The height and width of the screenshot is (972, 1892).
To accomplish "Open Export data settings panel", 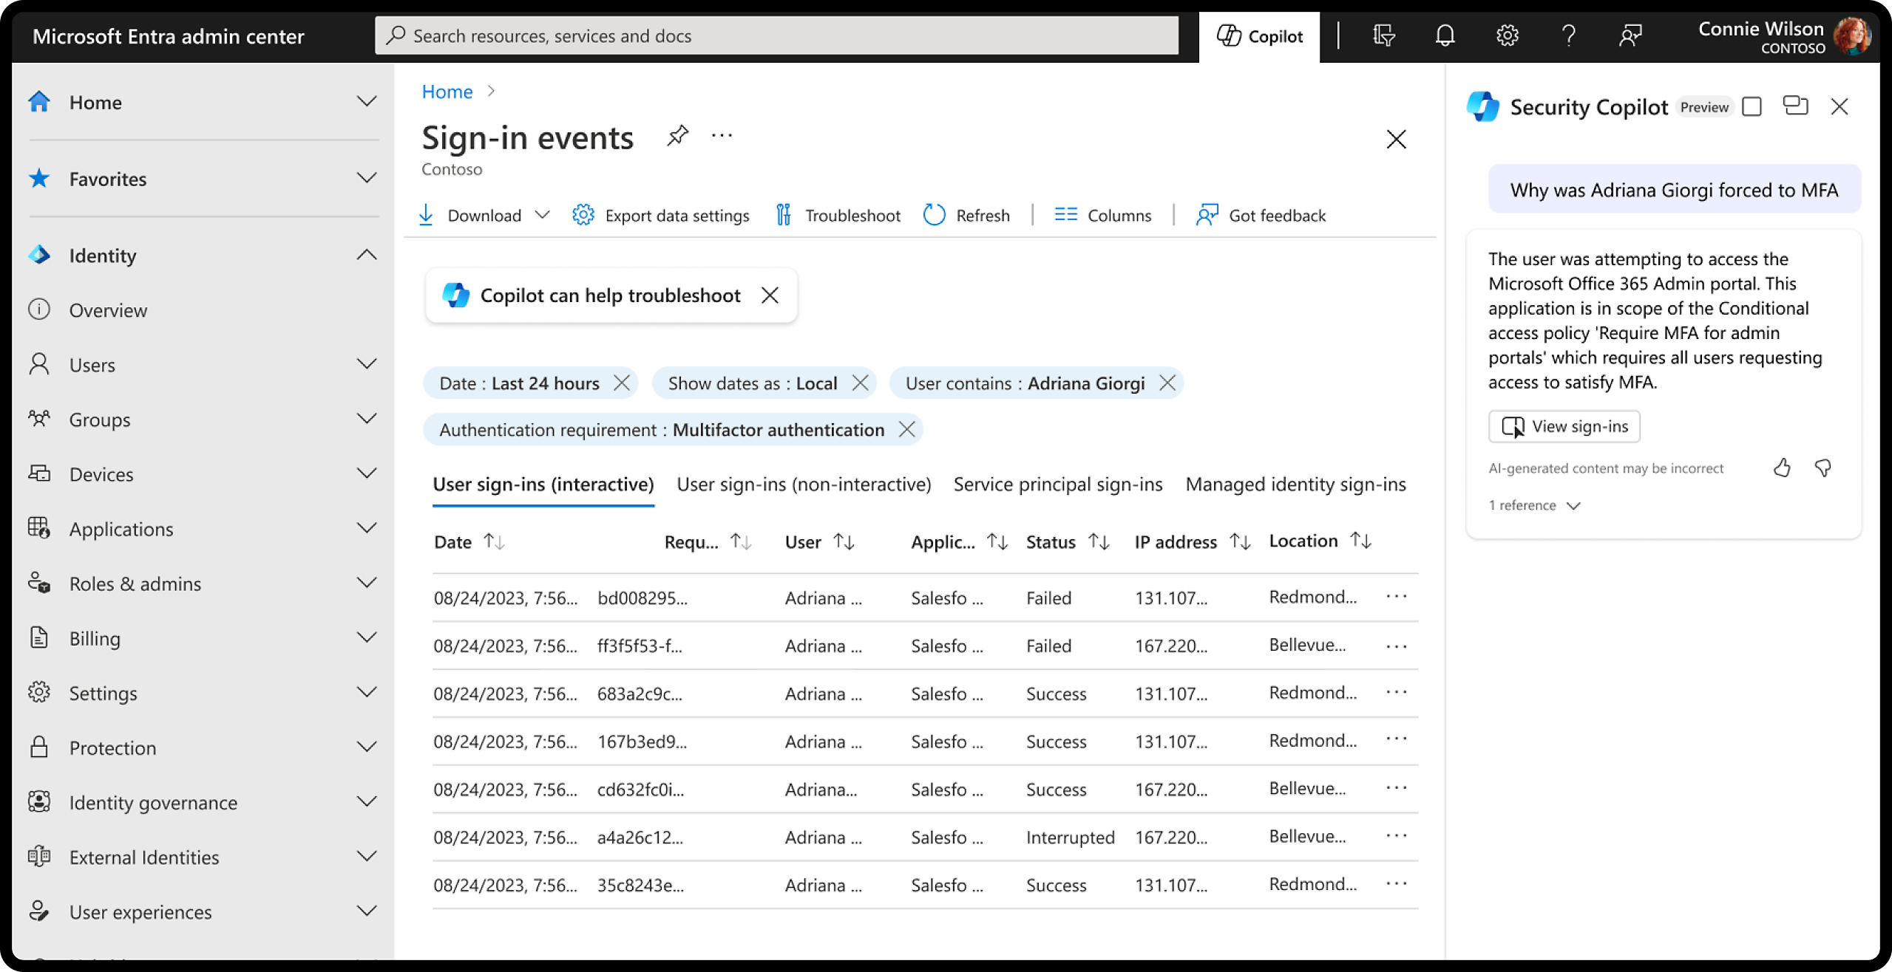I will pyautogui.click(x=661, y=214).
